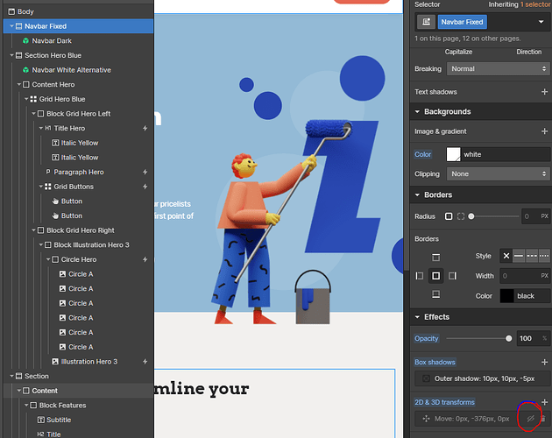Screen dimensions: 552x438
Task: Collapse the Backgrounds section
Action: (417, 111)
